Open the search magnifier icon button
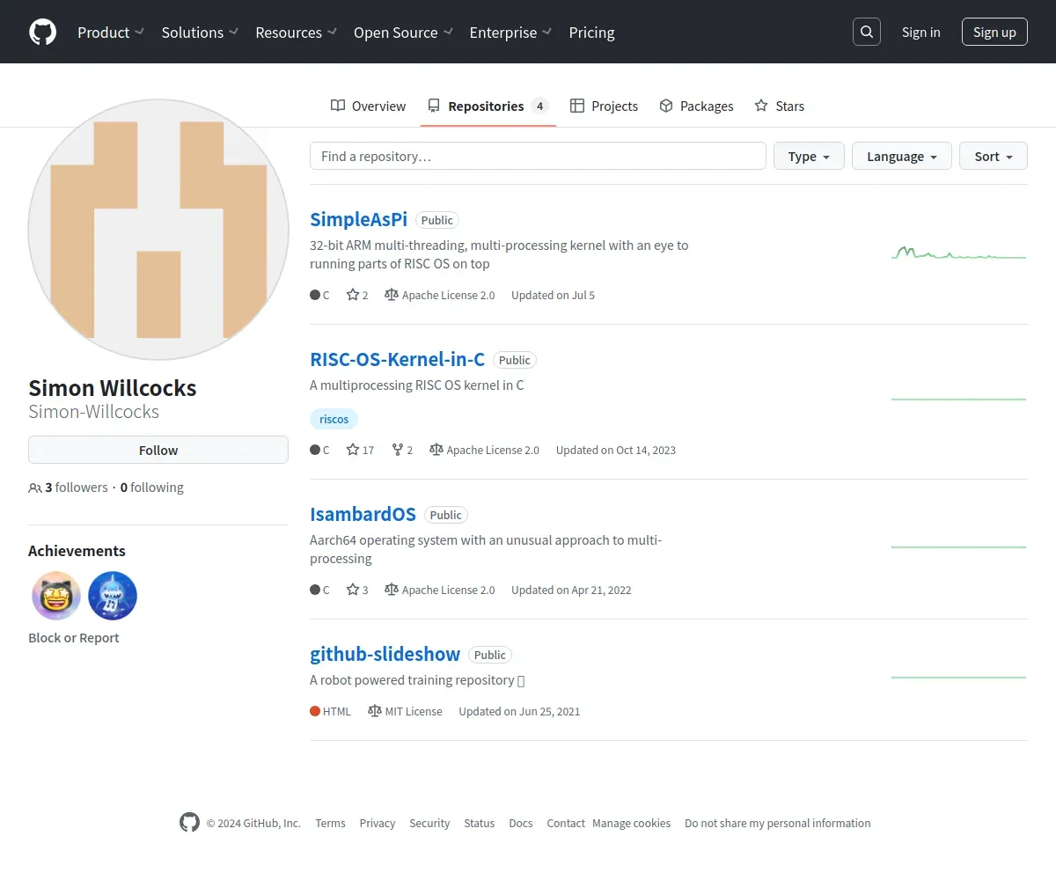This screenshot has width=1056, height=880. pos(867,32)
